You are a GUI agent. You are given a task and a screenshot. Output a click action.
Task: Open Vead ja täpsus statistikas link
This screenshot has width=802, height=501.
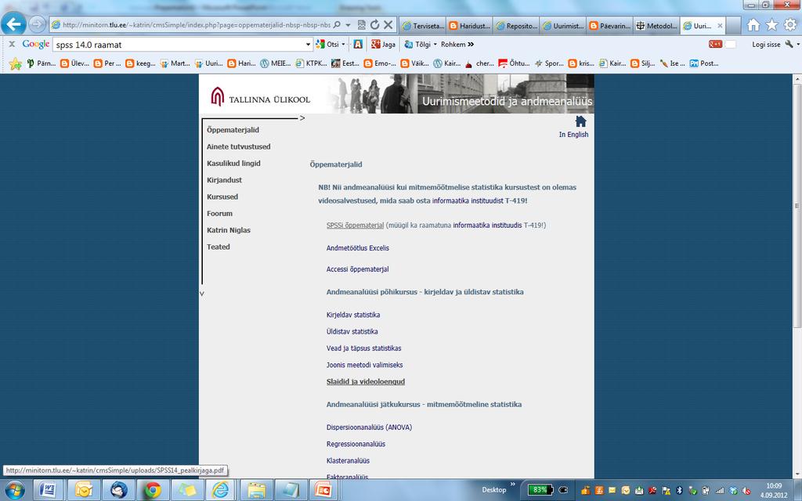pyautogui.click(x=363, y=348)
